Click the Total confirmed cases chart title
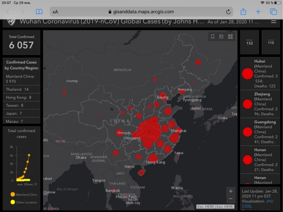 21,134
